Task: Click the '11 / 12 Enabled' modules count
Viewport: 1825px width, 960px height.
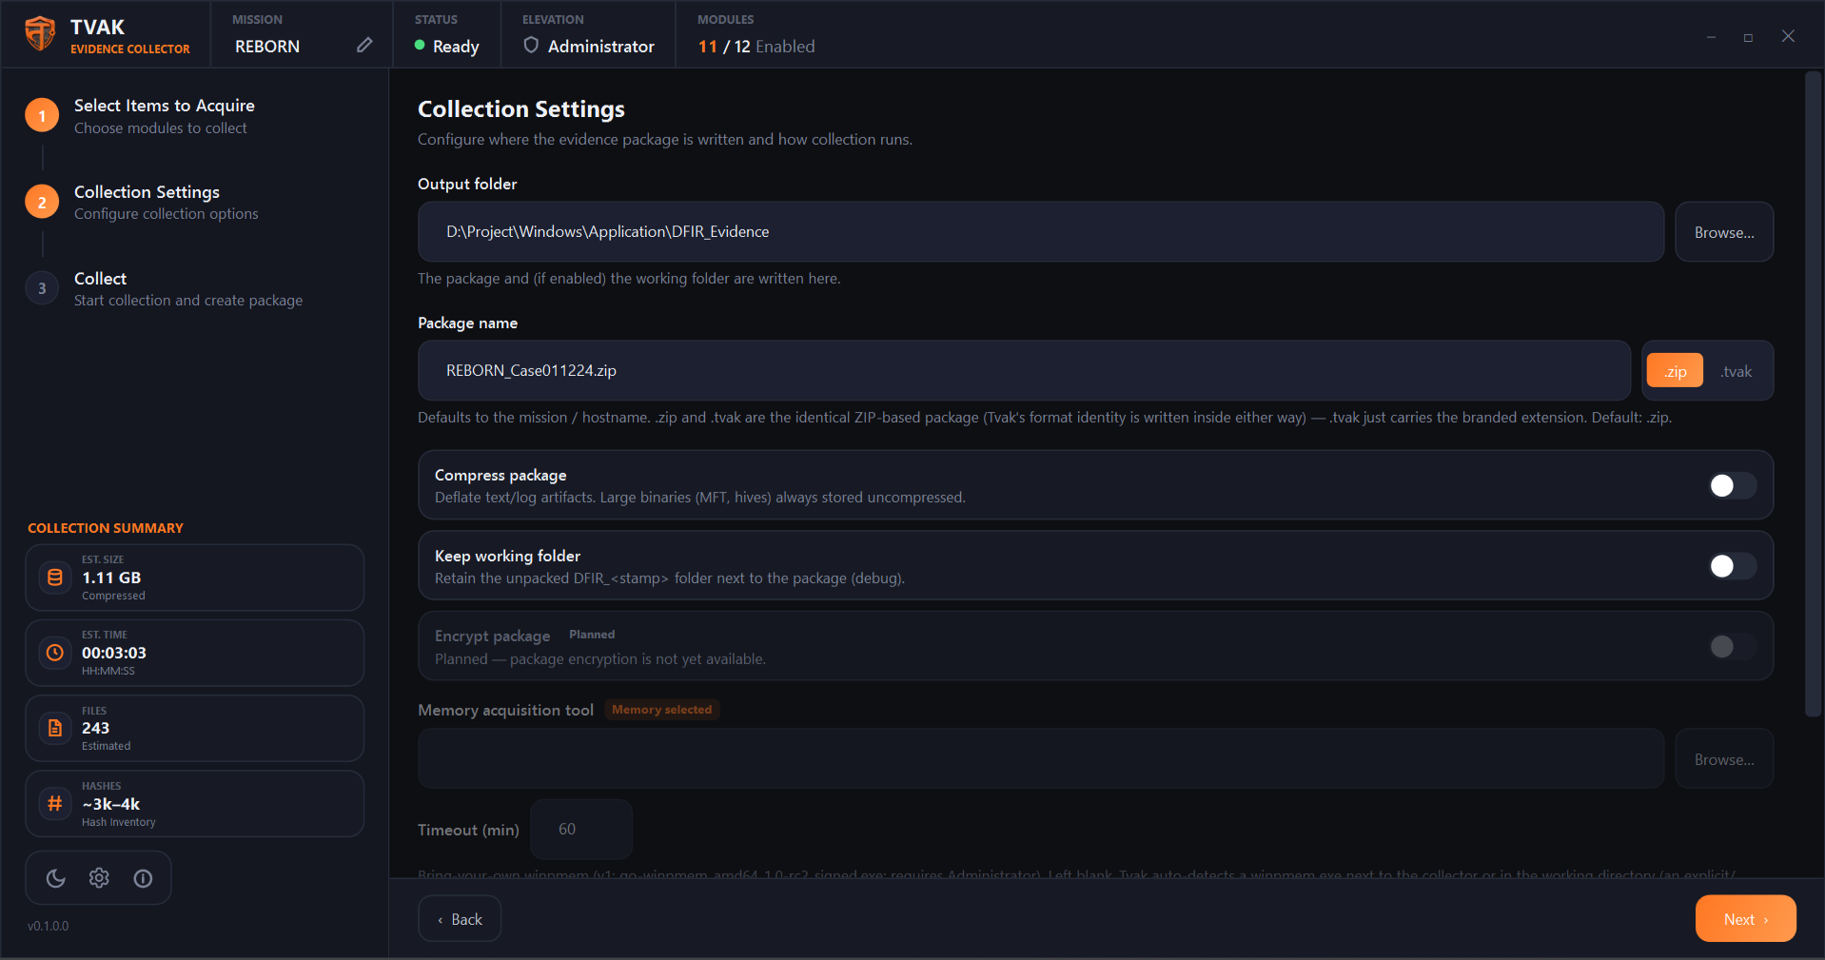Action: click(756, 47)
